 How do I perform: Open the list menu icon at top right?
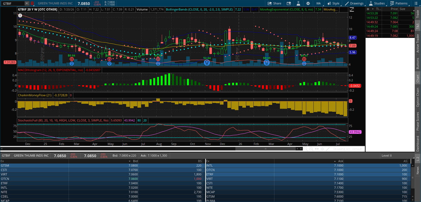[x=416, y=3]
